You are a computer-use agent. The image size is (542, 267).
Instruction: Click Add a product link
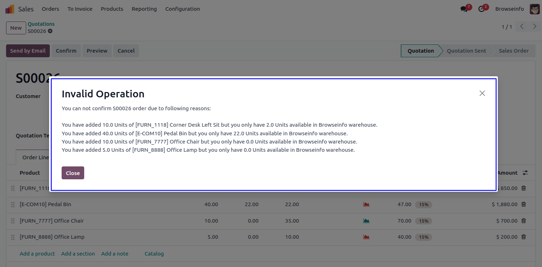37,254
